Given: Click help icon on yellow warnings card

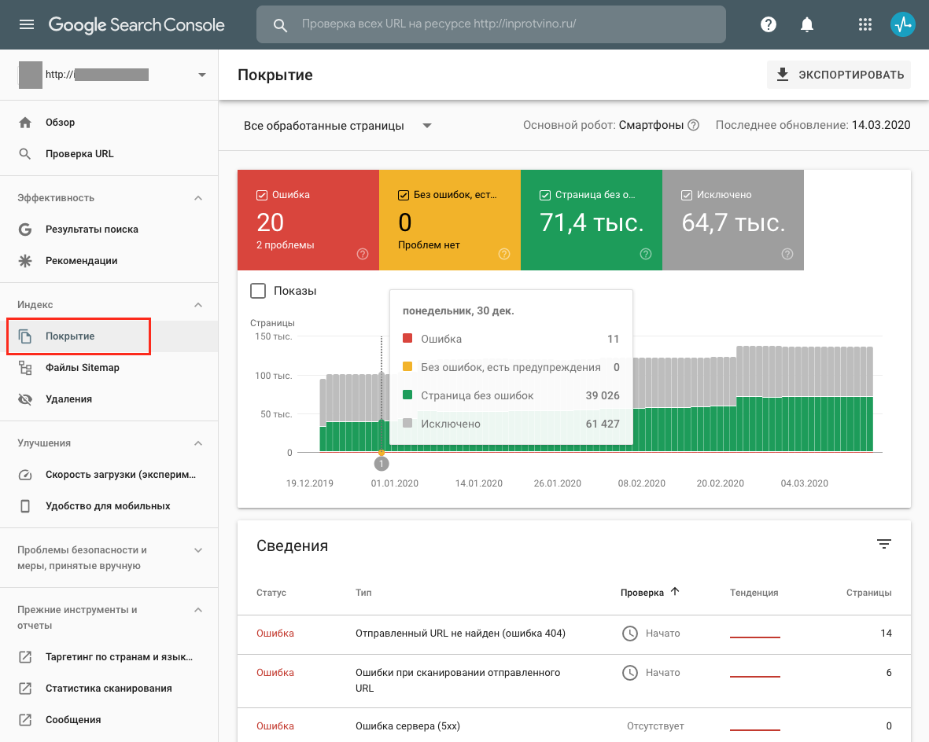Looking at the screenshot, I should (504, 254).
